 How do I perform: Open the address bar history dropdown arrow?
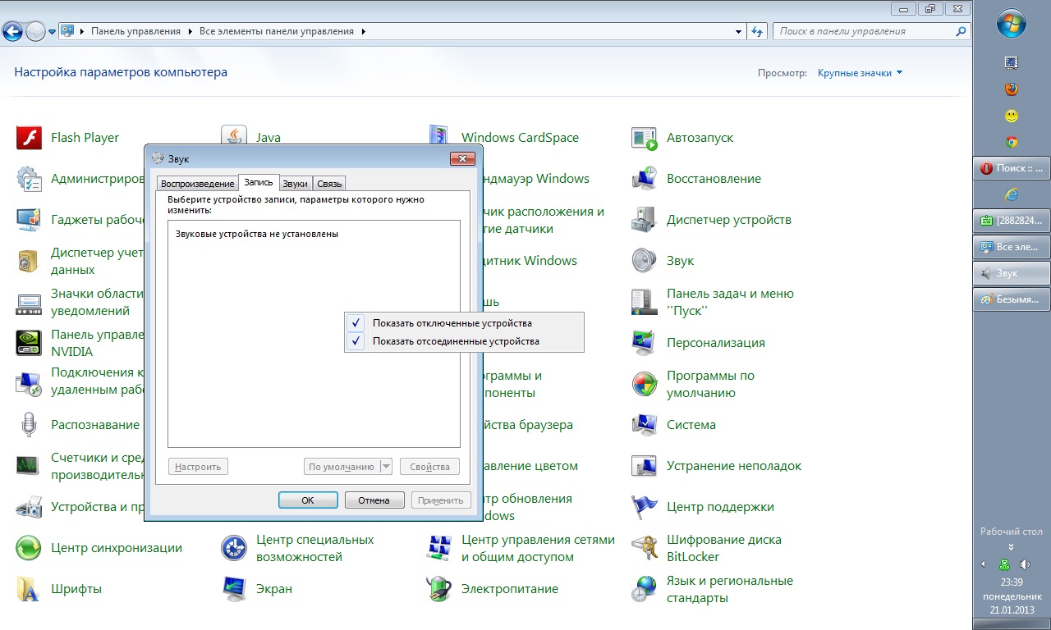738,31
